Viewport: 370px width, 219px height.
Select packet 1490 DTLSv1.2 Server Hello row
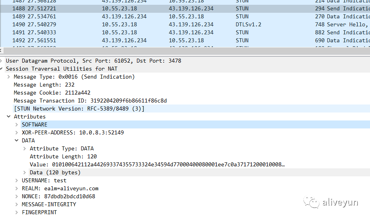click(159, 24)
